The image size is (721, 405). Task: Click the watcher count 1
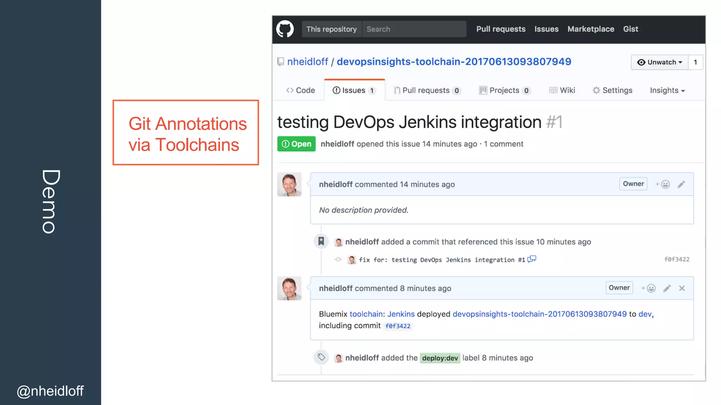click(695, 62)
